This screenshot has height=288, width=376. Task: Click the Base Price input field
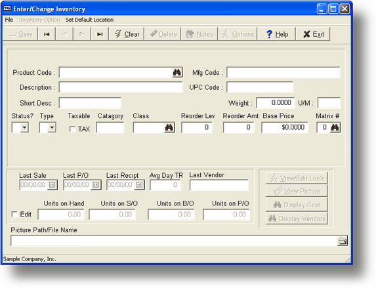pyautogui.click(x=285, y=127)
